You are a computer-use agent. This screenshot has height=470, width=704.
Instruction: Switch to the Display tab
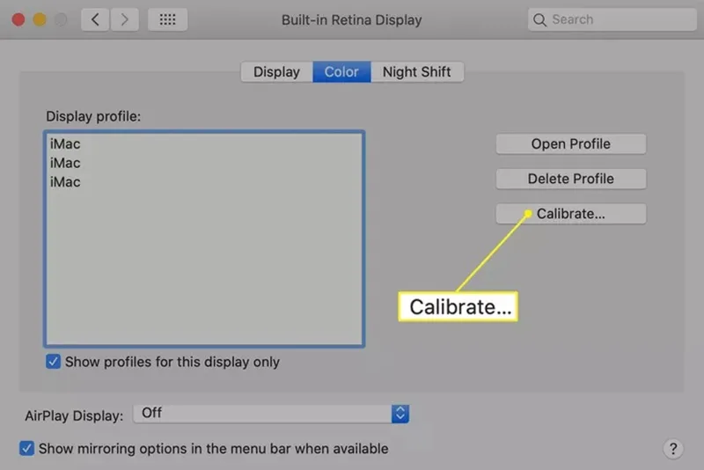click(276, 72)
